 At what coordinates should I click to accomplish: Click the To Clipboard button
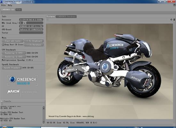(34, 41)
